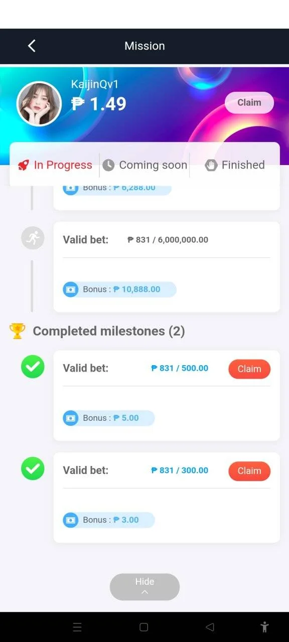Tap the running man milestone icon
This screenshot has width=289, height=642.
pos(33,238)
